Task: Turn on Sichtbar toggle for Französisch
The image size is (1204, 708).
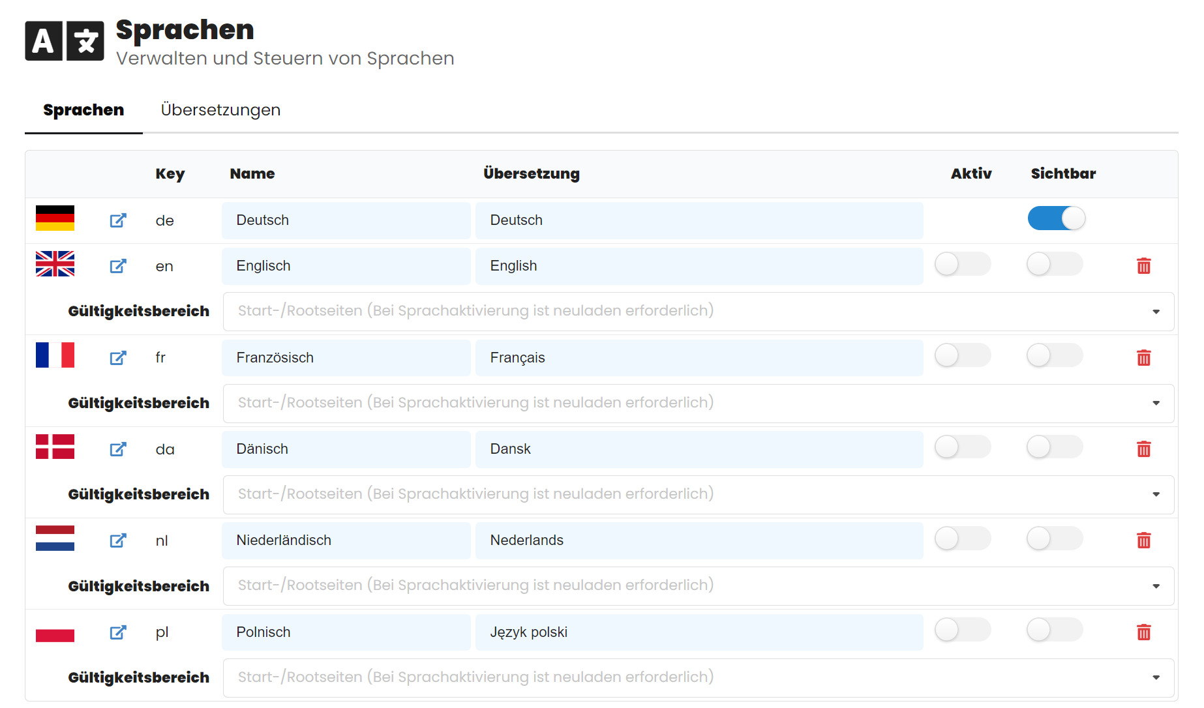Action: click(1054, 356)
